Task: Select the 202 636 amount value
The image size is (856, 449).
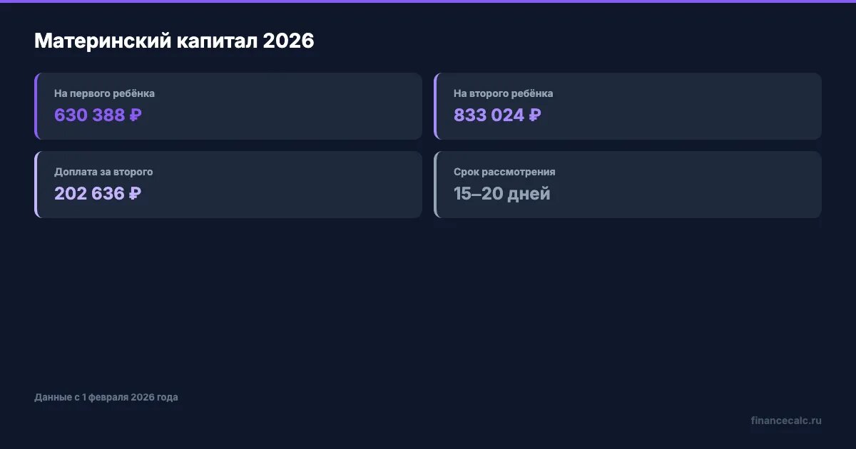Action: tap(89, 193)
